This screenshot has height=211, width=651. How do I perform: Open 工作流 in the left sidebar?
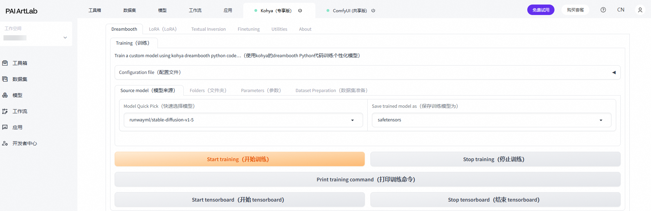pos(20,111)
